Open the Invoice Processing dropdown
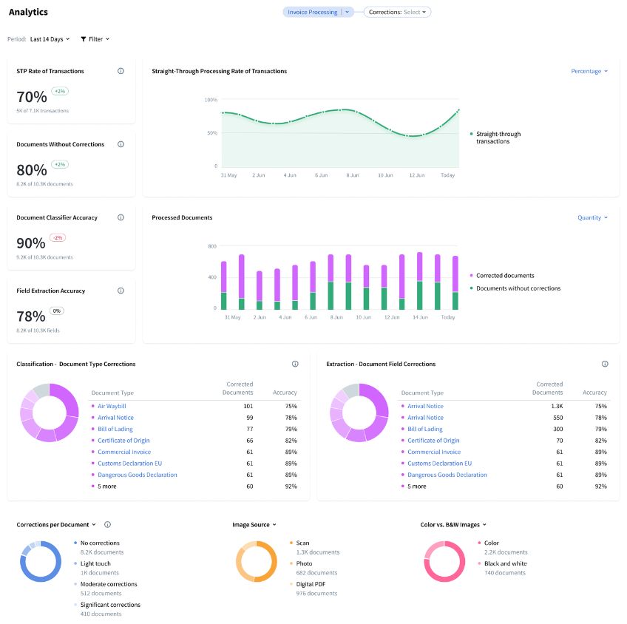 click(x=318, y=12)
